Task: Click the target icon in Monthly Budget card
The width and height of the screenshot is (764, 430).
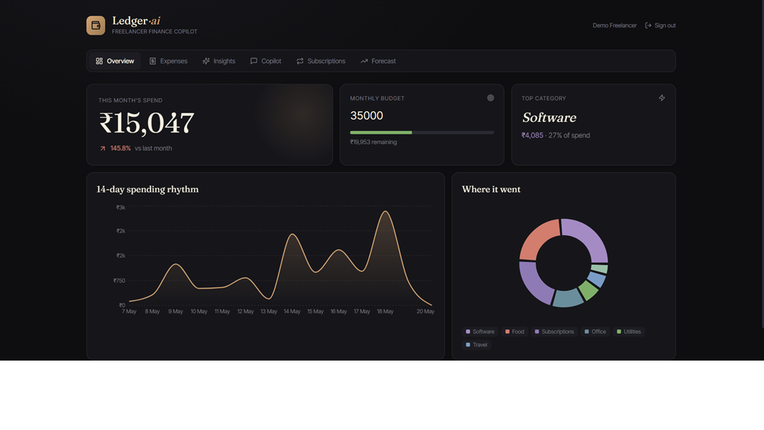Action: tap(490, 98)
